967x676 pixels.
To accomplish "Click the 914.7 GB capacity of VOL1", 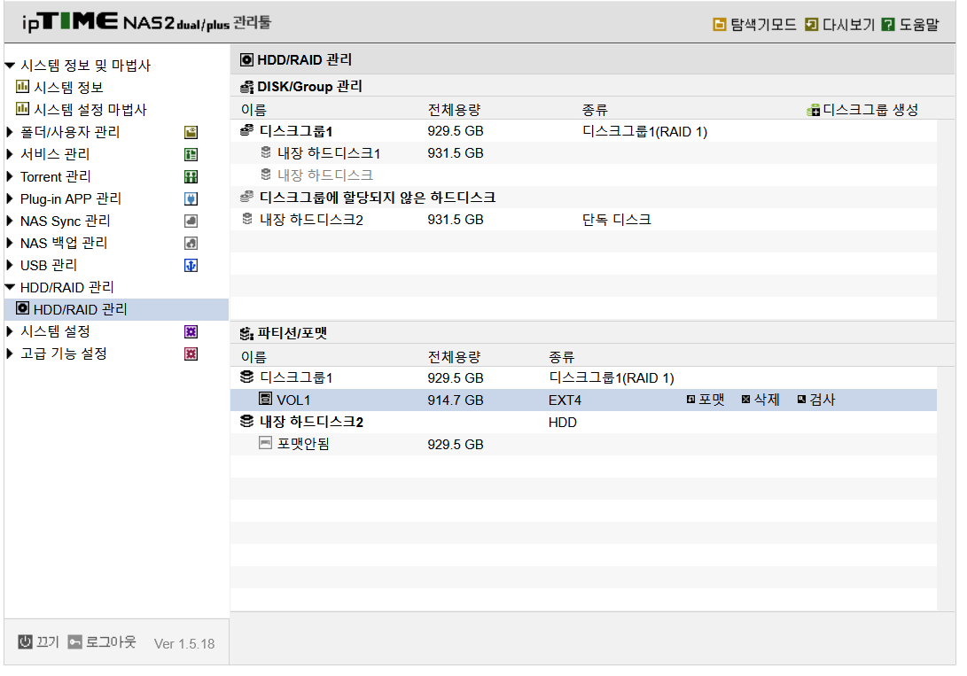I will click(x=455, y=400).
